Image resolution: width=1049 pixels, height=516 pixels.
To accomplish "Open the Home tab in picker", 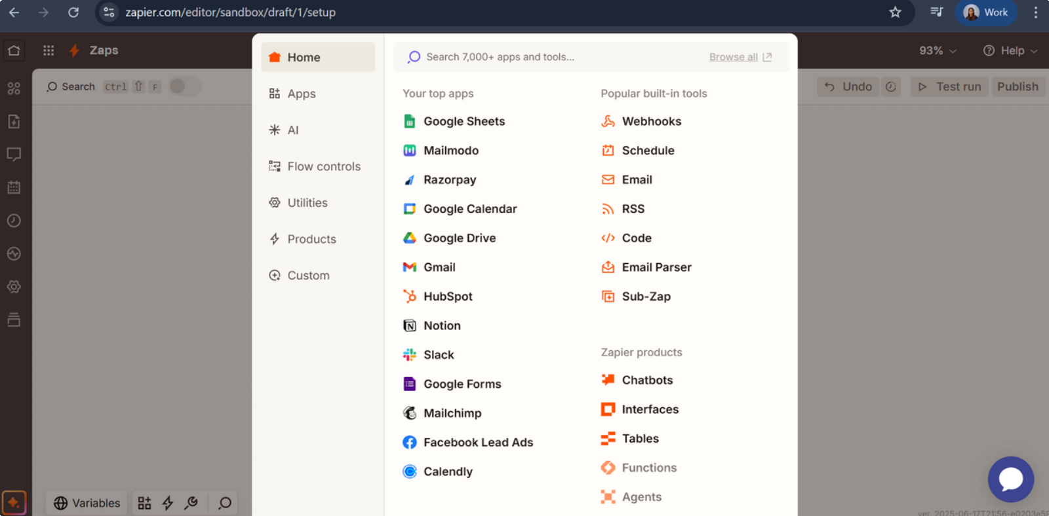I will click(x=318, y=58).
